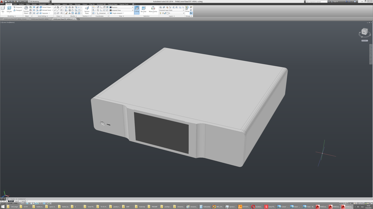Click the new drawing tab plus button
Image resolution: width=373 pixels, height=209 pixels.
(x=78, y=19)
